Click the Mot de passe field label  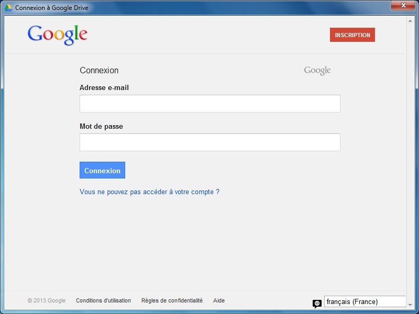point(101,127)
